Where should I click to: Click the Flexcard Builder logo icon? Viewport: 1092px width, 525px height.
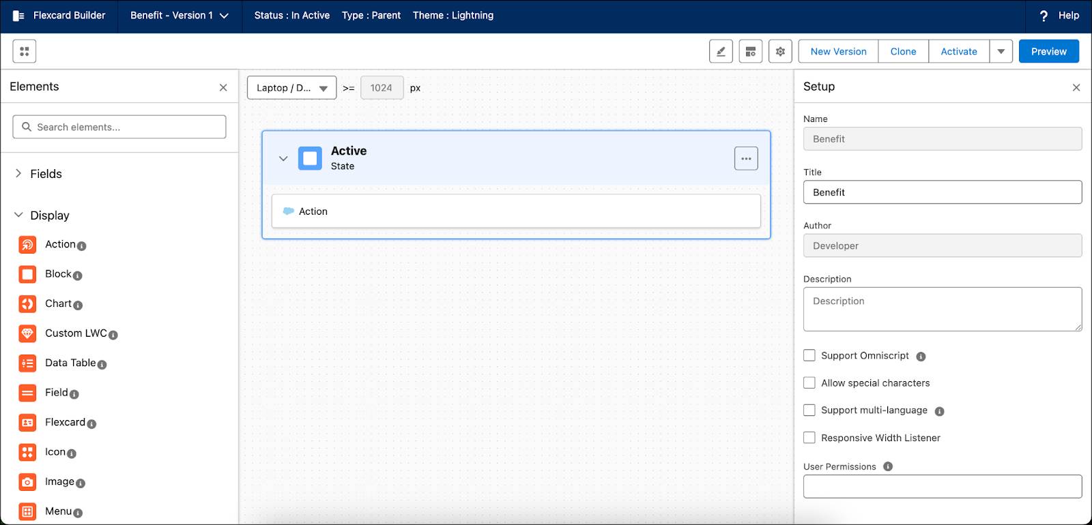point(18,16)
